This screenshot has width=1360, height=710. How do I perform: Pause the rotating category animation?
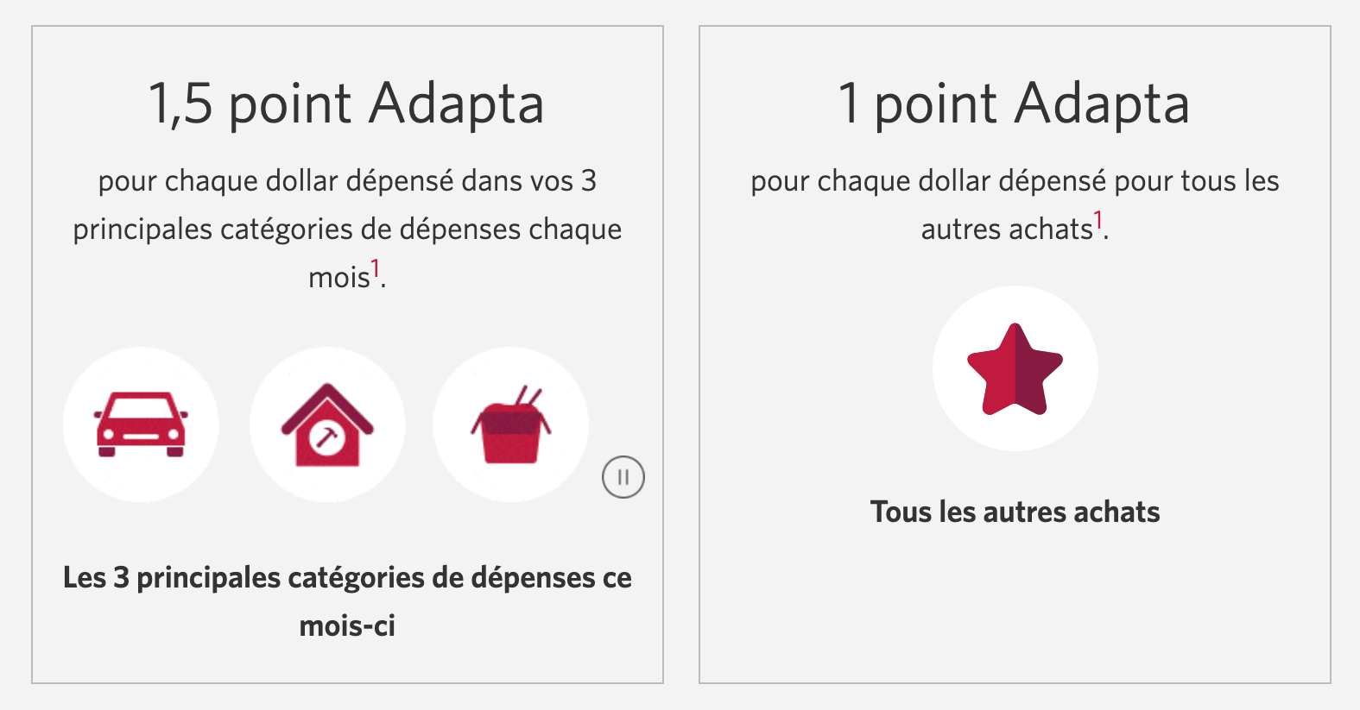[622, 475]
